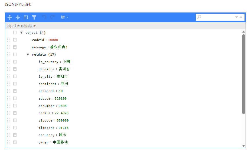251x150 pixels.
Task: Click the message value 操作成功!
Action: 58,47
